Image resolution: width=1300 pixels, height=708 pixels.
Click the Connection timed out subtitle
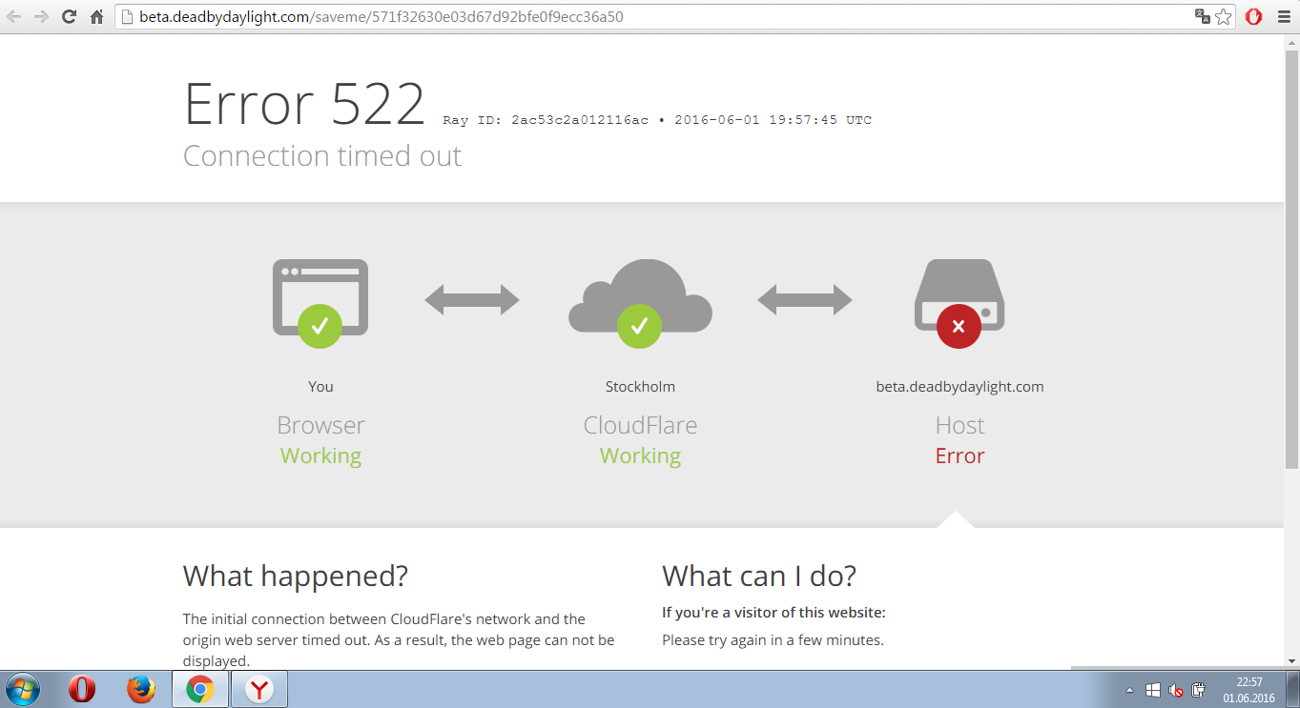(322, 156)
